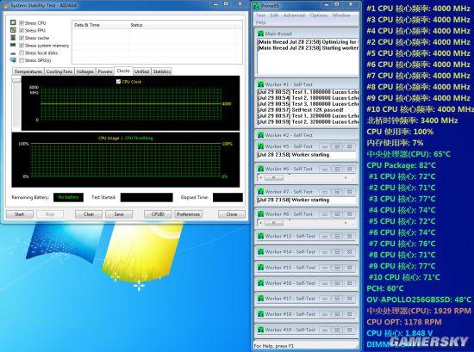The height and width of the screenshot is (352, 474).
Task: Minimize the Worker #5 child window
Action: click(x=325, y=146)
